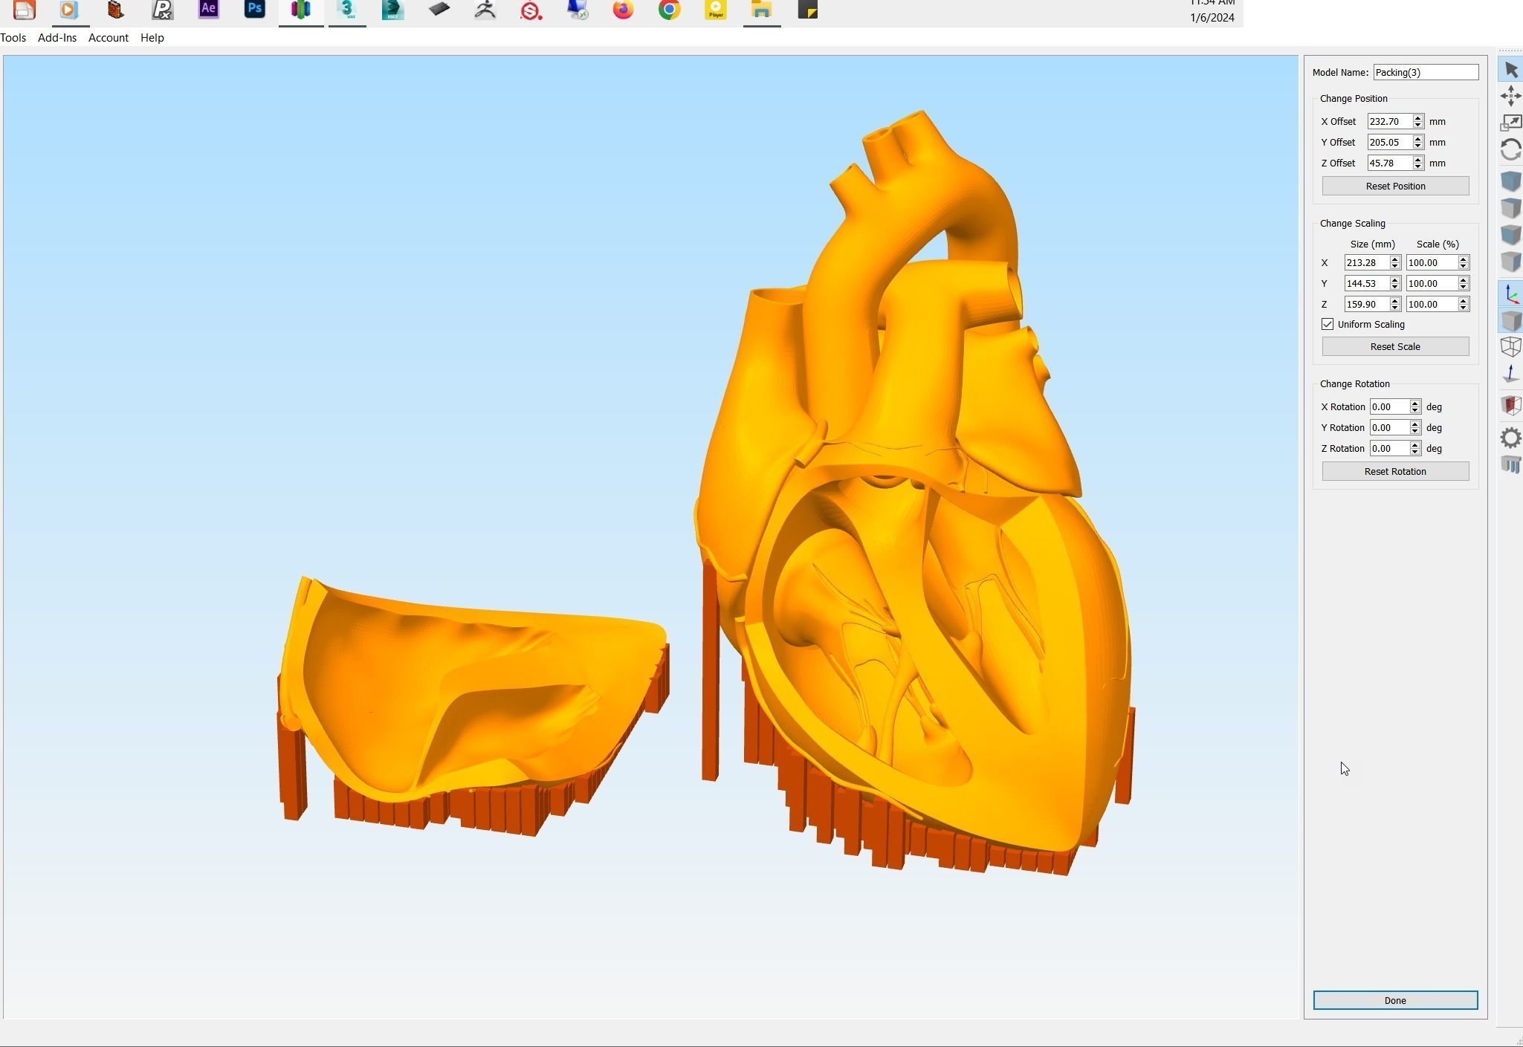Decrease the Y Size (mm) spinner value

[x=1395, y=287]
